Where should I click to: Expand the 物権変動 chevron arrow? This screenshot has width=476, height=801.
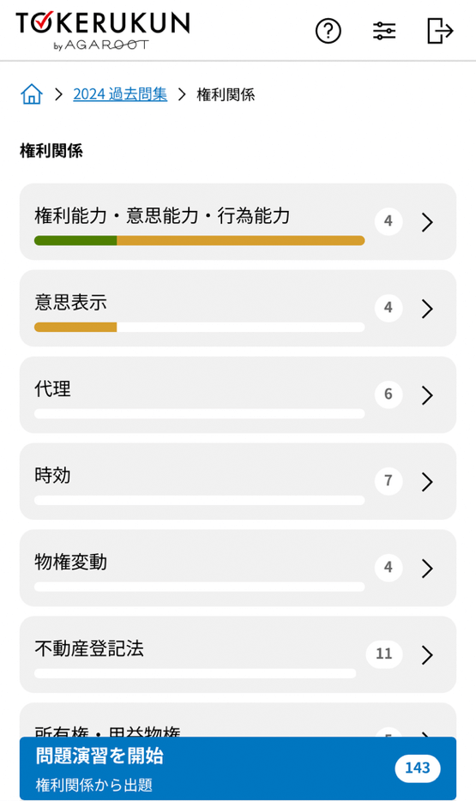click(427, 568)
